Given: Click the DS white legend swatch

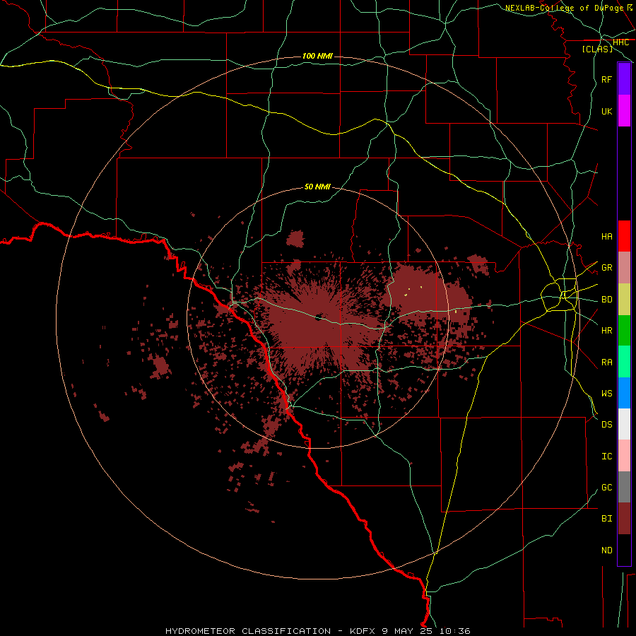Looking at the screenshot, I should click(x=624, y=424).
